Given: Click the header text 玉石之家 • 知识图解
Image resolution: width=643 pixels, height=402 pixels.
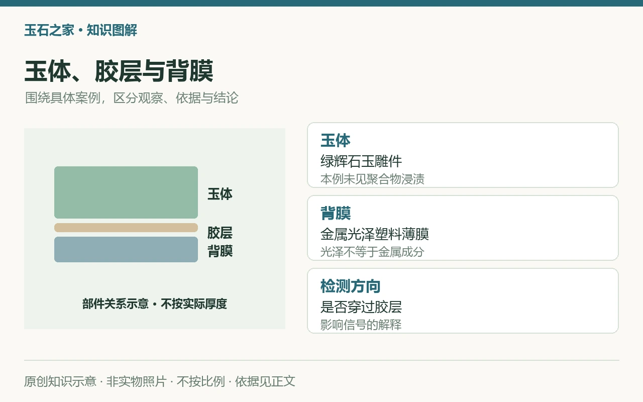Looking at the screenshot, I should point(80,30).
